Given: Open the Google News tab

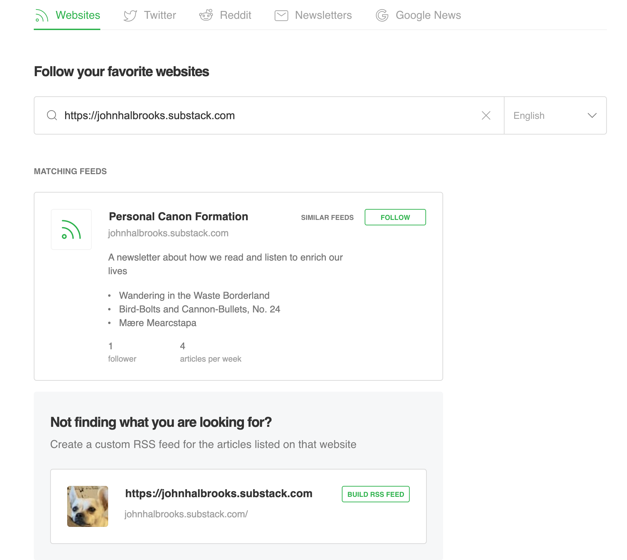Looking at the screenshot, I should pos(418,15).
